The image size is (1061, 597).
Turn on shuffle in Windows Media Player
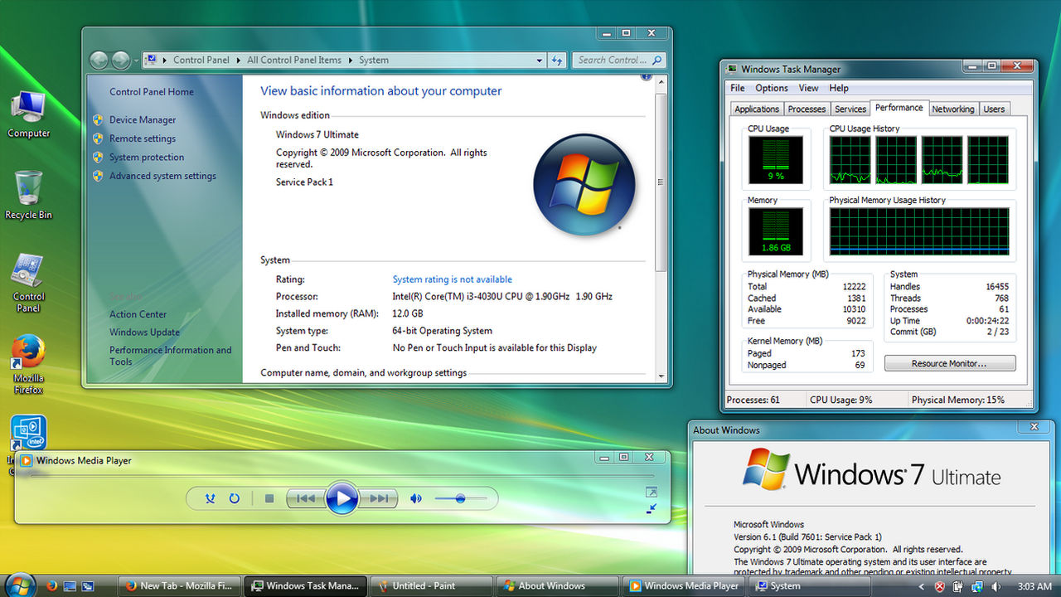point(211,498)
